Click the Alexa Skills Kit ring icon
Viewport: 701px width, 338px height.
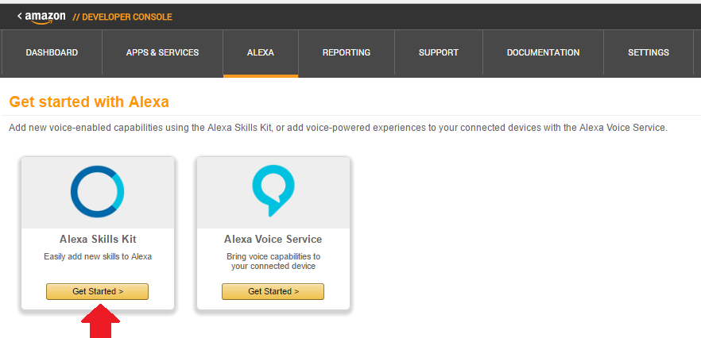coord(97,193)
